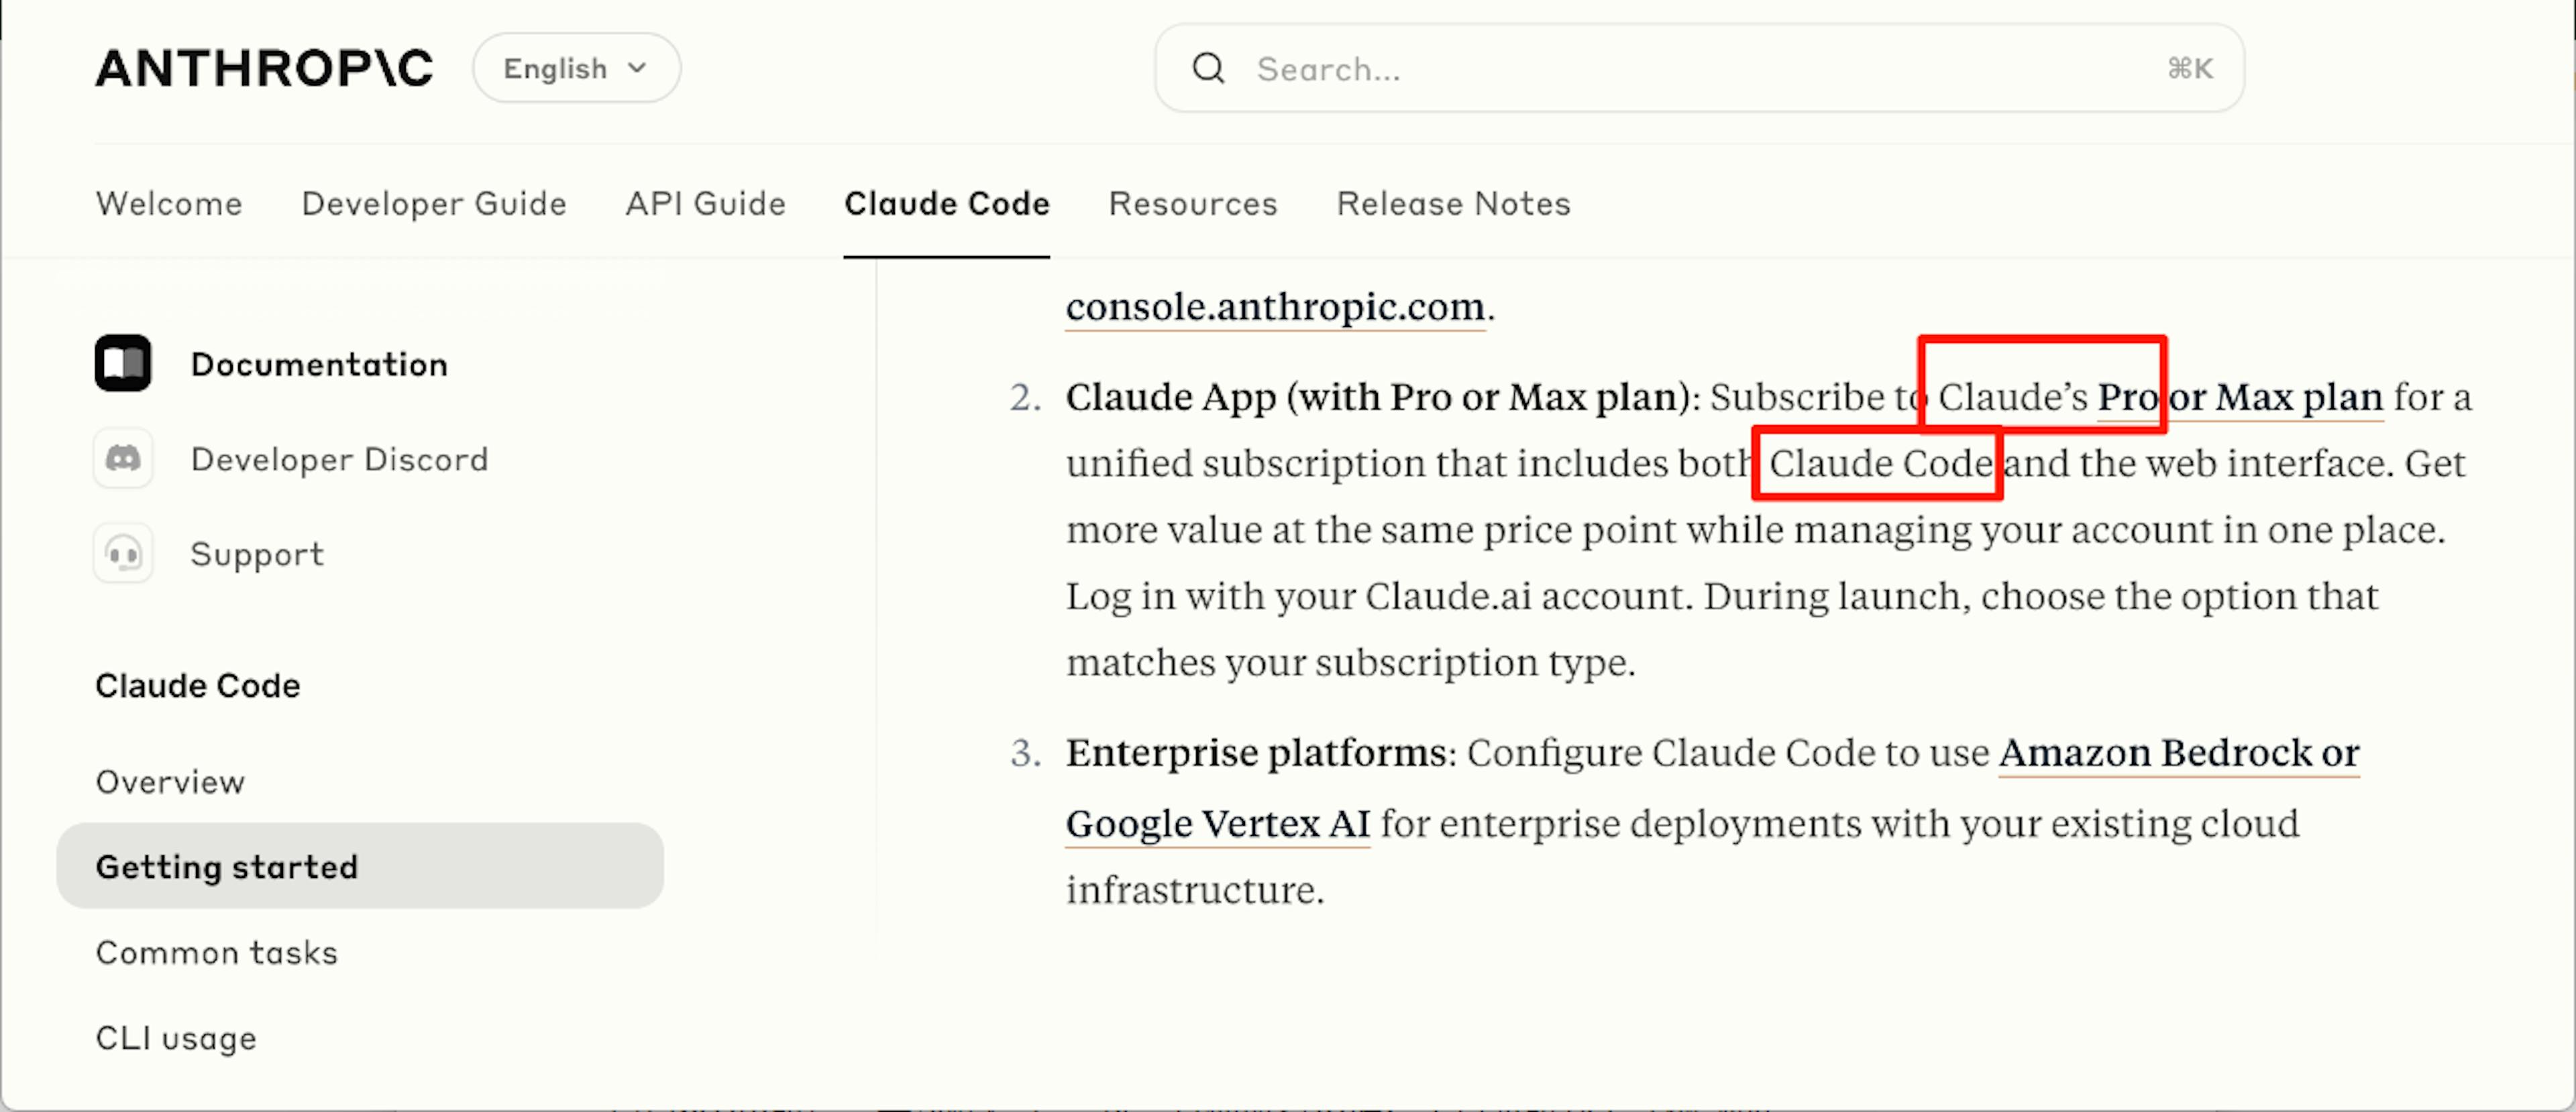
Task: Select Common tasks sidebar item
Action: (x=217, y=953)
